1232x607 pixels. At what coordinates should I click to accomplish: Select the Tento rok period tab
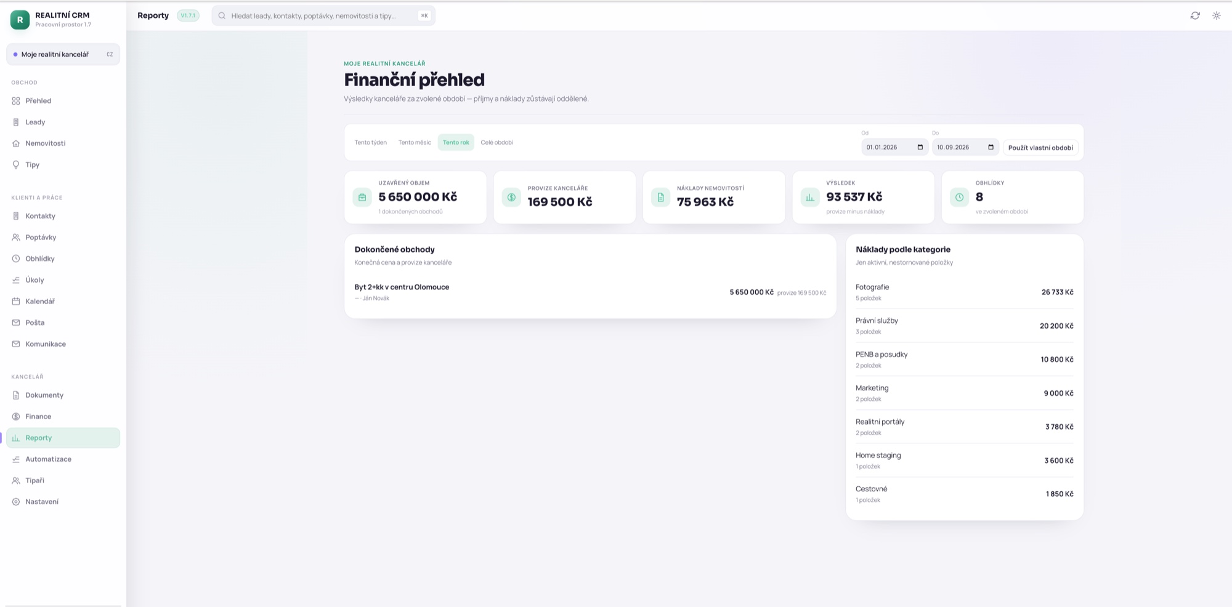point(456,142)
